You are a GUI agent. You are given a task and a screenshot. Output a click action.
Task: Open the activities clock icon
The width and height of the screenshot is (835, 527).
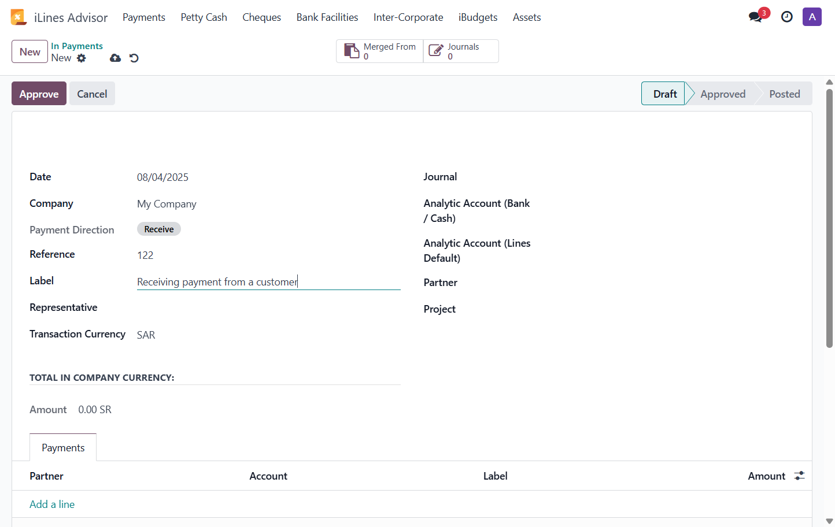[787, 17]
